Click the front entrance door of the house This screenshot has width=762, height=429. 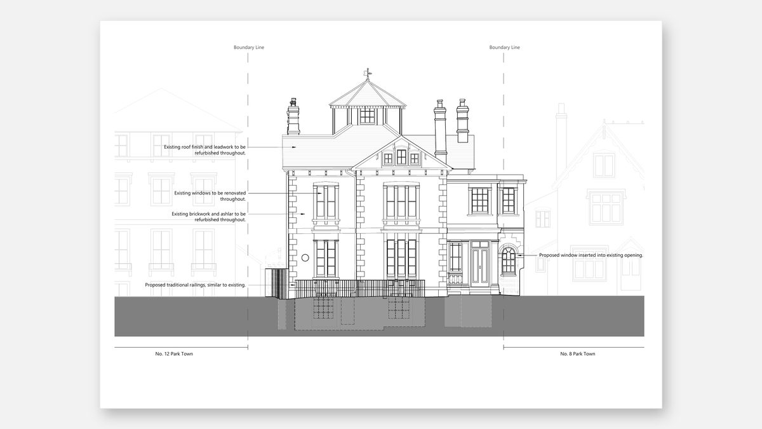481,267
